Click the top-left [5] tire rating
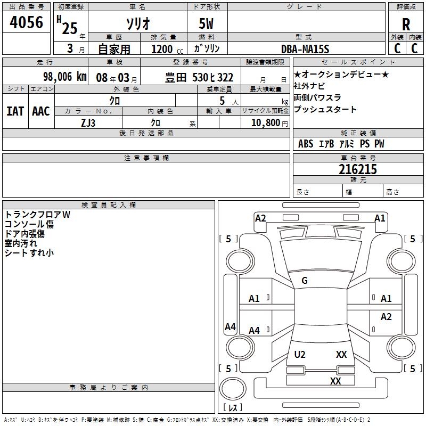This screenshot has height=426, width=426. pyautogui.click(x=229, y=239)
